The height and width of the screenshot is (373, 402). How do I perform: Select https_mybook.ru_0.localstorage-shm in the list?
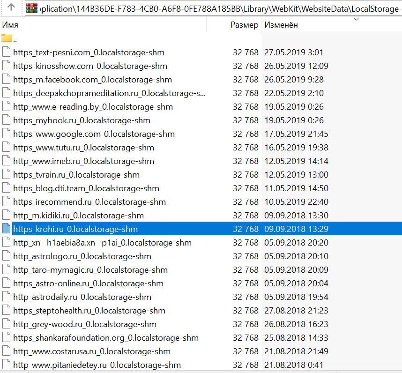[82, 120]
